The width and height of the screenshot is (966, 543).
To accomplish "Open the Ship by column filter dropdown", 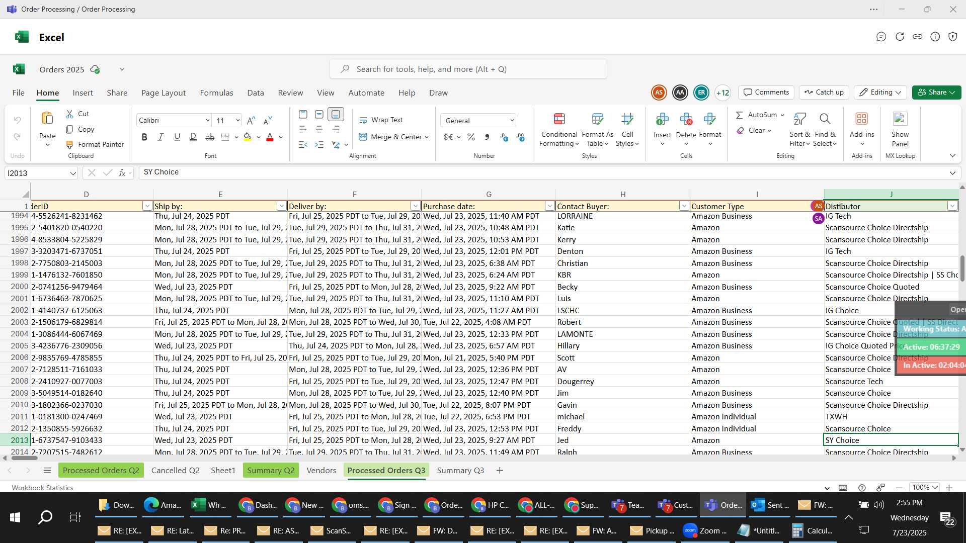I will pyautogui.click(x=281, y=206).
